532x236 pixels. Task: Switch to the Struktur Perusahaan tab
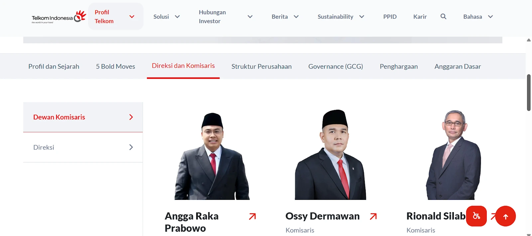[x=261, y=66]
